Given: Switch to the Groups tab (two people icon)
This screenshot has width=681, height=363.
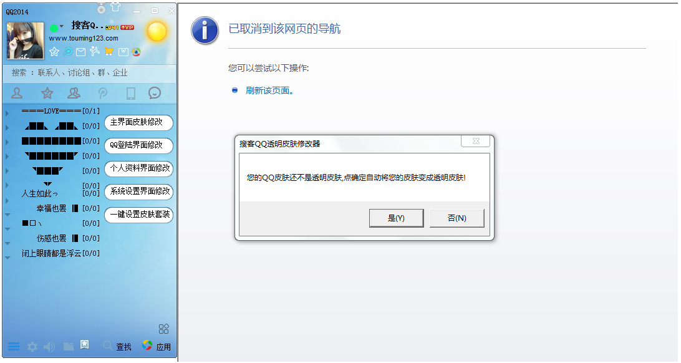Looking at the screenshot, I should (74, 93).
